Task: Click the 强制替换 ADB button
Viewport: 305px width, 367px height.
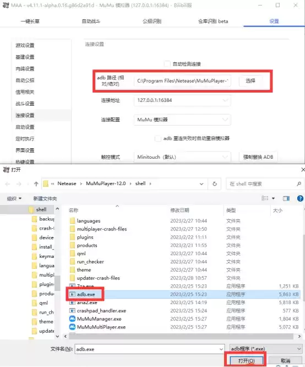Action: coord(258,157)
